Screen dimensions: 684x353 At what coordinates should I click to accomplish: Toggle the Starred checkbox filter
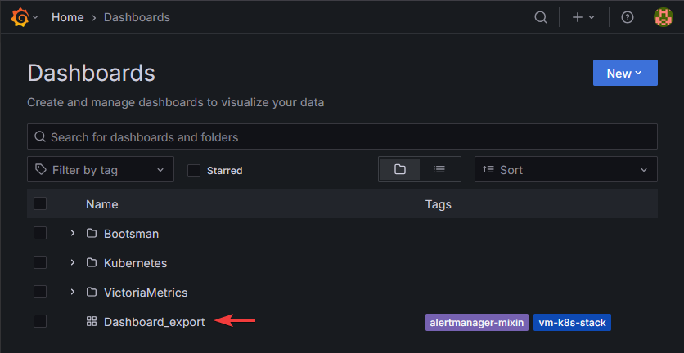[x=194, y=170]
